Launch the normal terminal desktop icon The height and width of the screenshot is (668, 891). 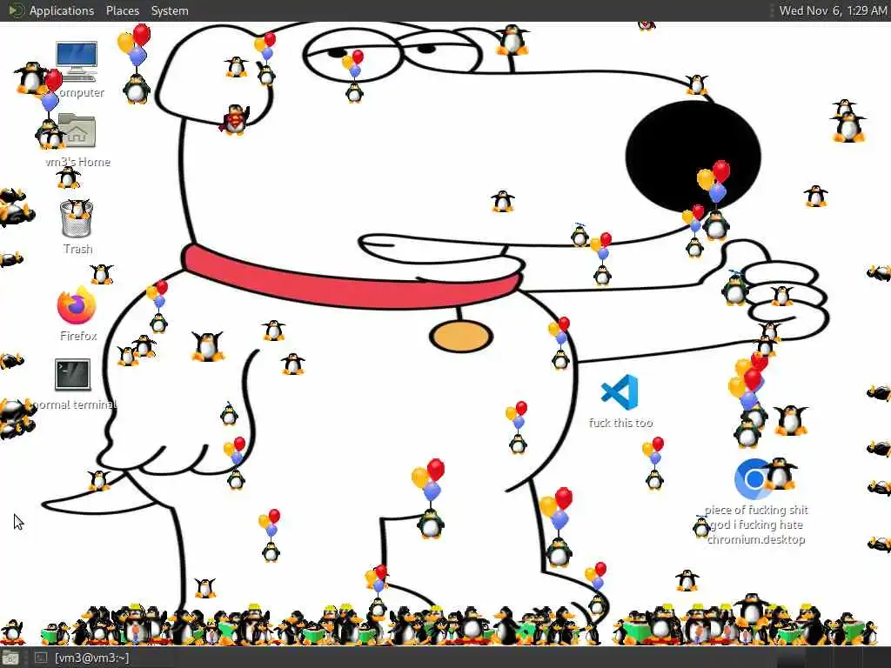coord(73,374)
